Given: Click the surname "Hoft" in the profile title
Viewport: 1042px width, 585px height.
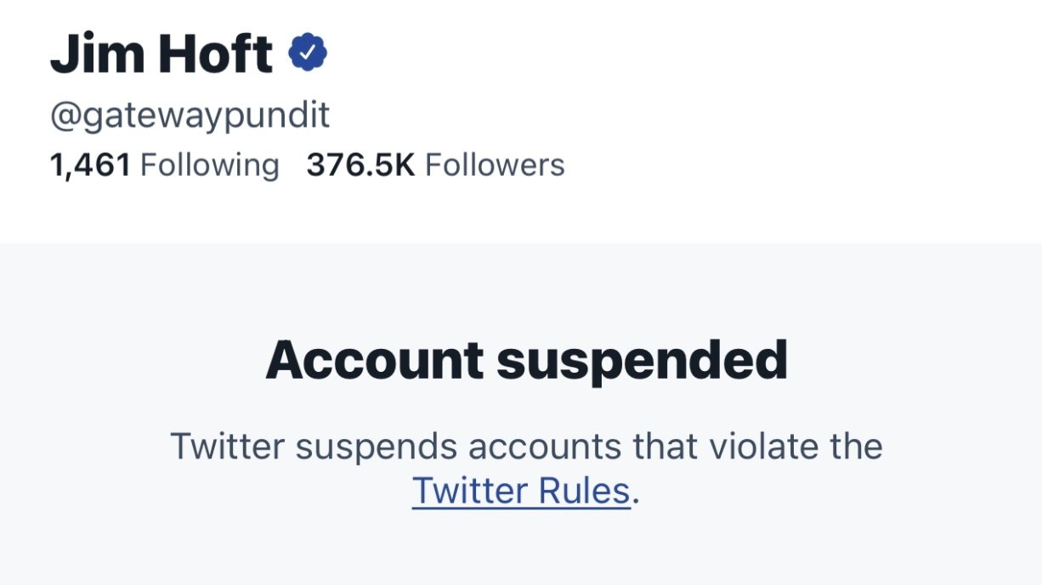Looking at the screenshot, I should click(x=216, y=53).
